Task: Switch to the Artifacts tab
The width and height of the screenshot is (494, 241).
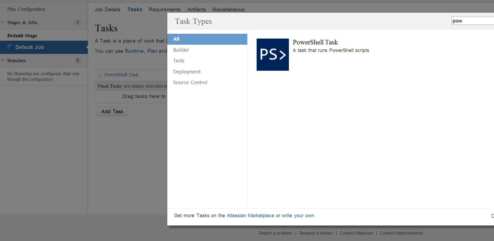Action: coord(197,9)
